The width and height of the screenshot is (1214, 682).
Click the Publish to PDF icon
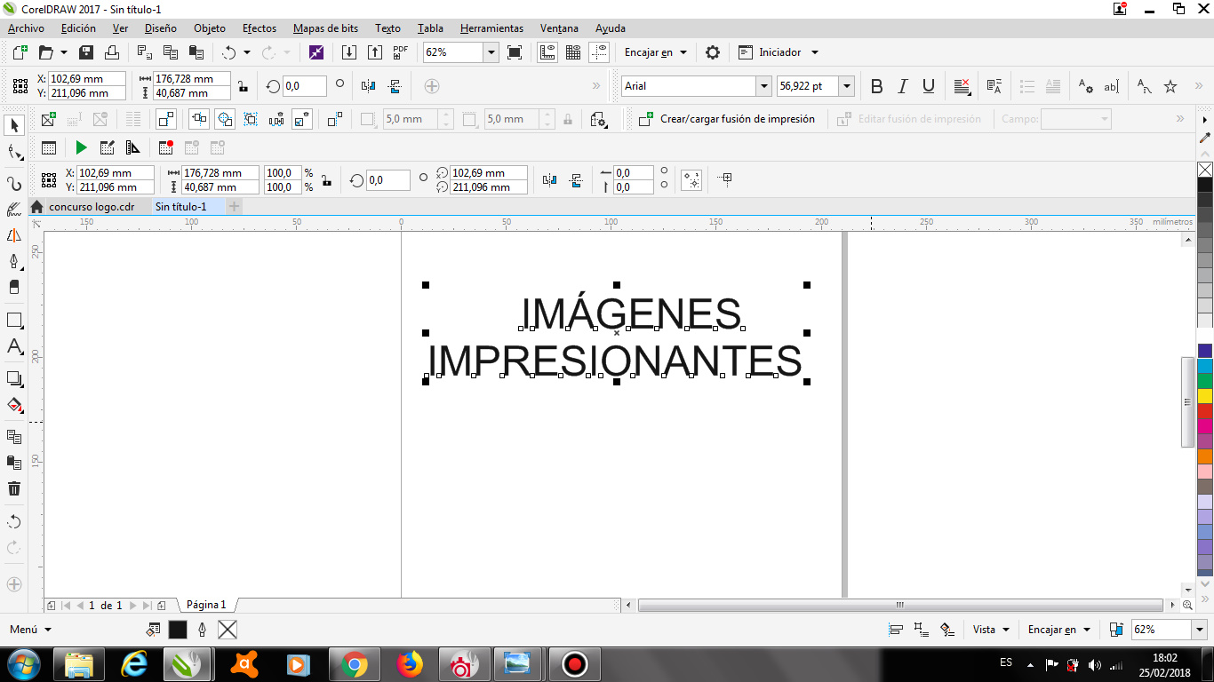[401, 52]
